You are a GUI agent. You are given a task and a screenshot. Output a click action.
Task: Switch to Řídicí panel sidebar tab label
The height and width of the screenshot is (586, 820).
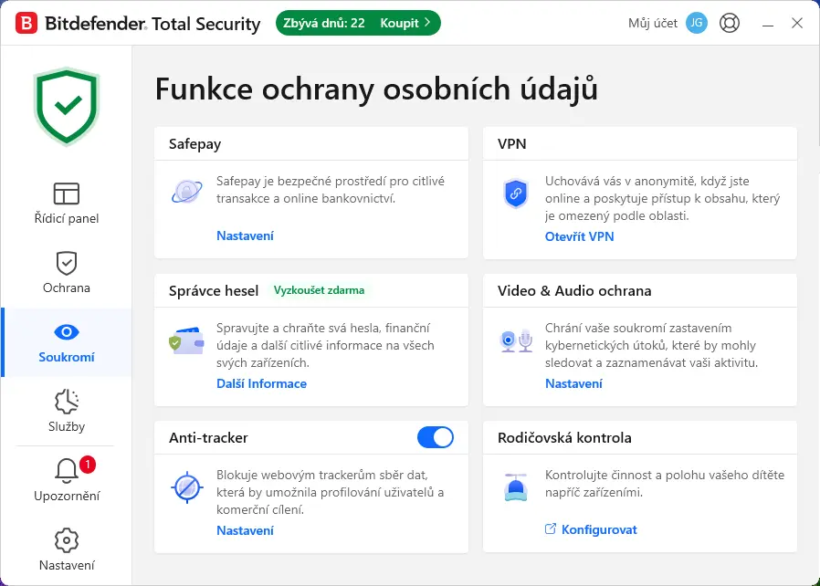(67, 218)
